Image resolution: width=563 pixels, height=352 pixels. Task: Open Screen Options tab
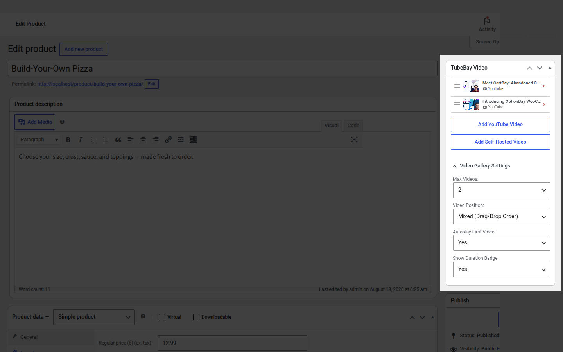click(485, 42)
